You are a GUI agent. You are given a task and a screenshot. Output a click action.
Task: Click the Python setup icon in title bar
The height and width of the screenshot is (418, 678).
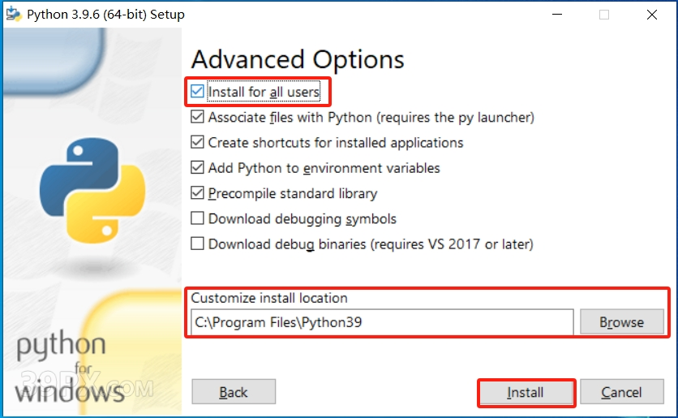(14, 14)
